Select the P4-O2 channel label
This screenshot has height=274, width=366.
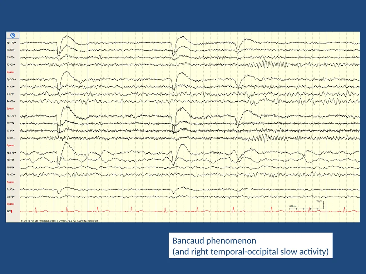point(11,101)
